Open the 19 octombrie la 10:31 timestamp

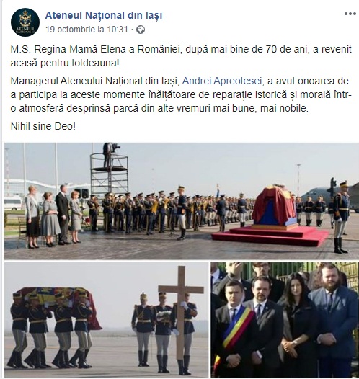[87, 30]
